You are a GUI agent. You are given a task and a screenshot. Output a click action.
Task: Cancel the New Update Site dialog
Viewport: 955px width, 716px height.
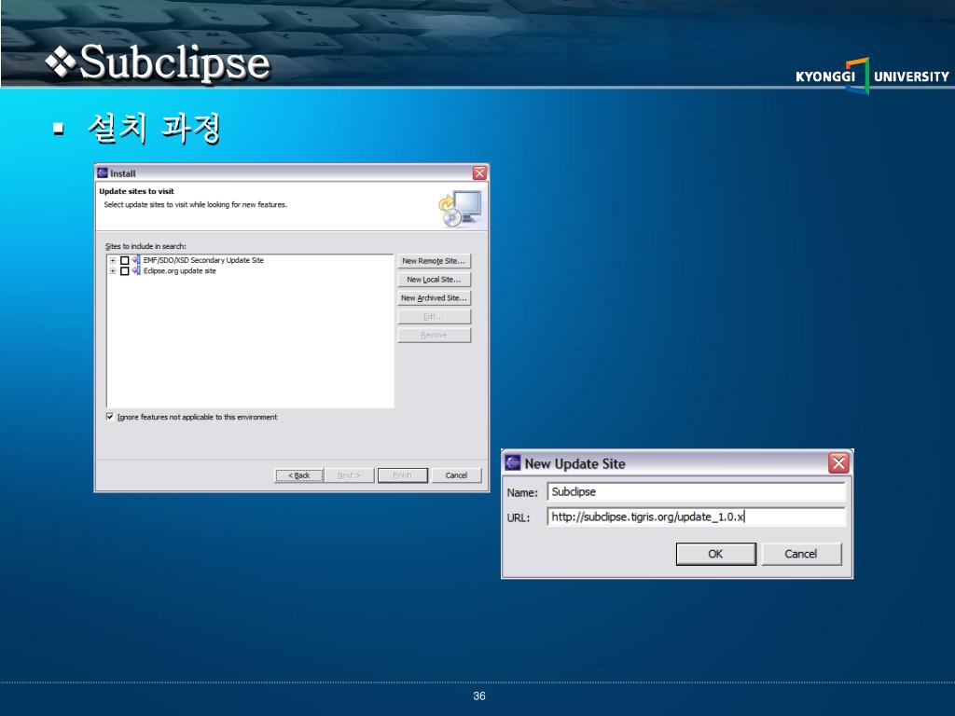click(x=801, y=554)
